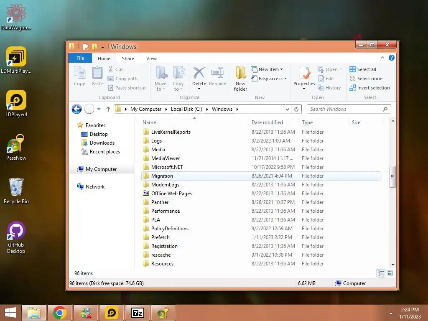Click Edit in the ribbon
Image resolution: width=428 pixels, height=321 pixels.
coord(326,79)
